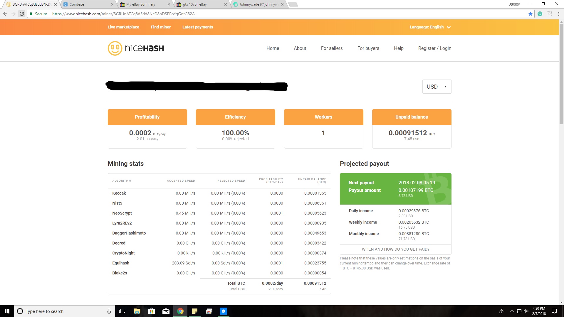Image resolution: width=564 pixels, height=317 pixels.
Task: Click the Secure padlock icon in address bar
Action: [x=31, y=14]
